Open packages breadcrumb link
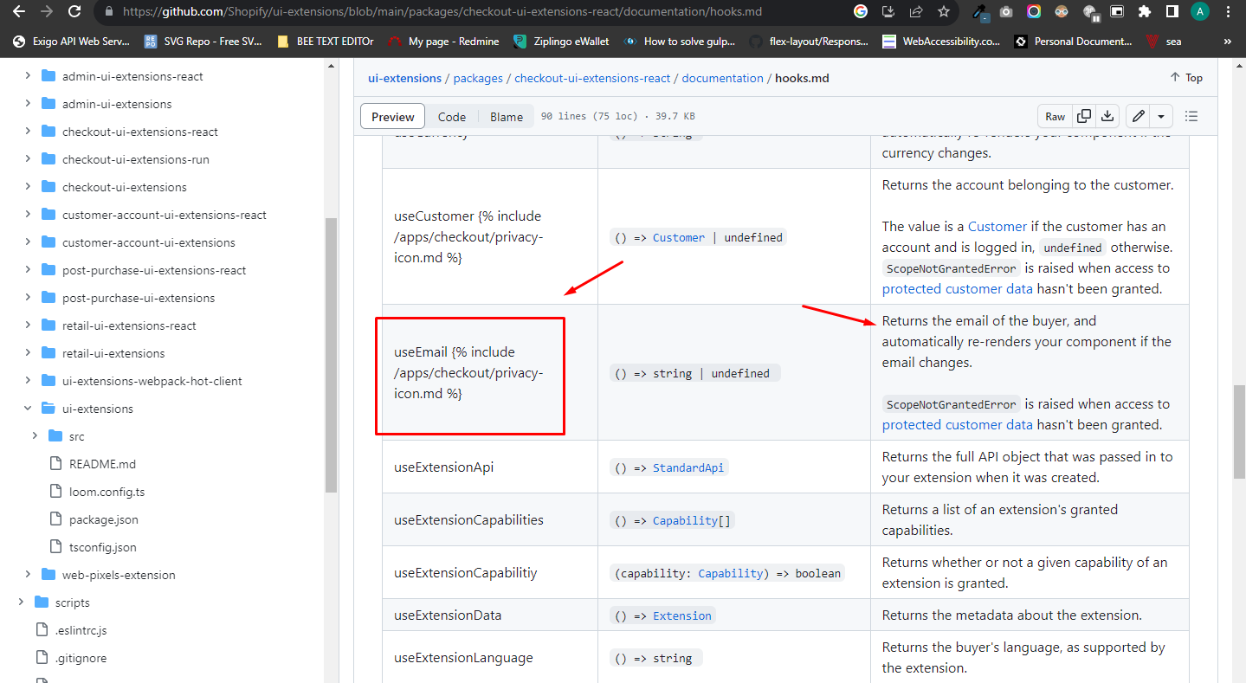This screenshot has width=1246, height=683. 478,78
